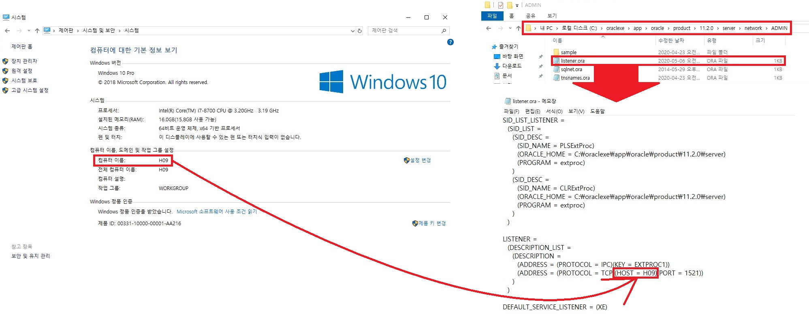
Task: Select oraclexe breadcrumb segment
Action: [x=615, y=28]
